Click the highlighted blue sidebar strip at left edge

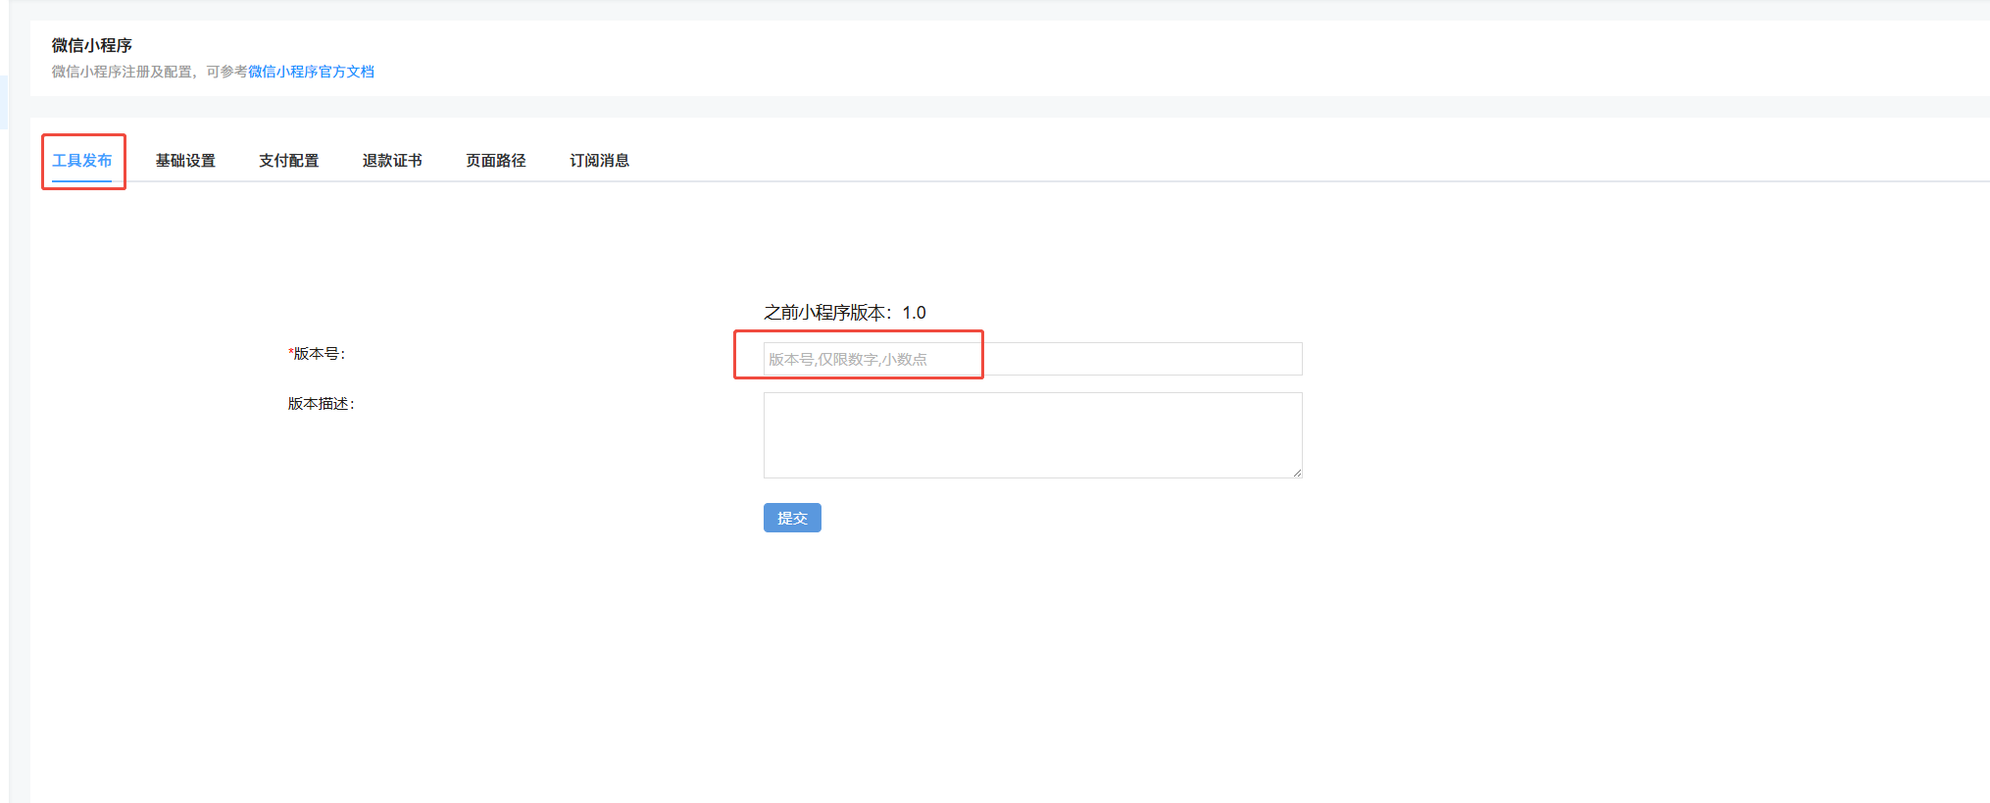pyautogui.click(x=3, y=102)
